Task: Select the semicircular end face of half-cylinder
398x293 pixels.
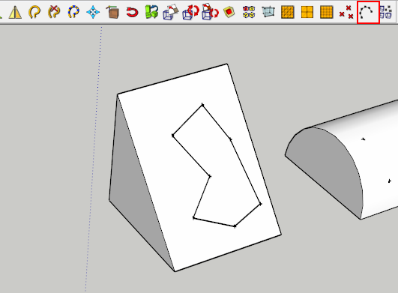Action: [328, 167]
